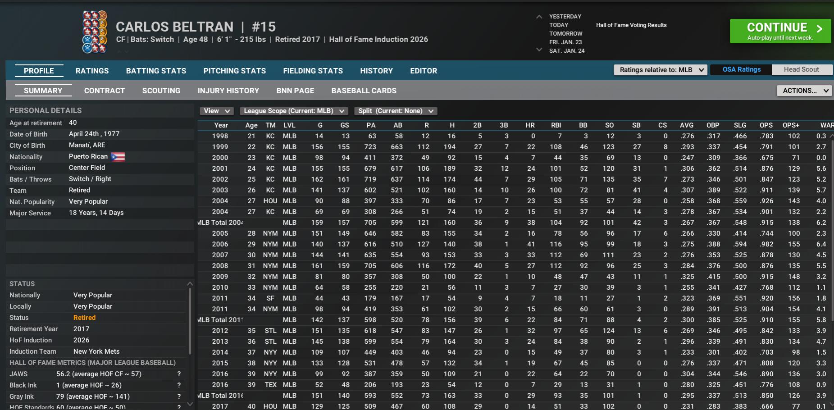
Task: Sort the stats table by WAR column
Action: point(826,125)
